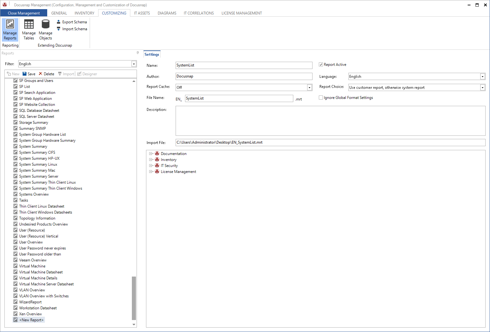
Task: Click in the Import File path field
Action: coord(330,142)
